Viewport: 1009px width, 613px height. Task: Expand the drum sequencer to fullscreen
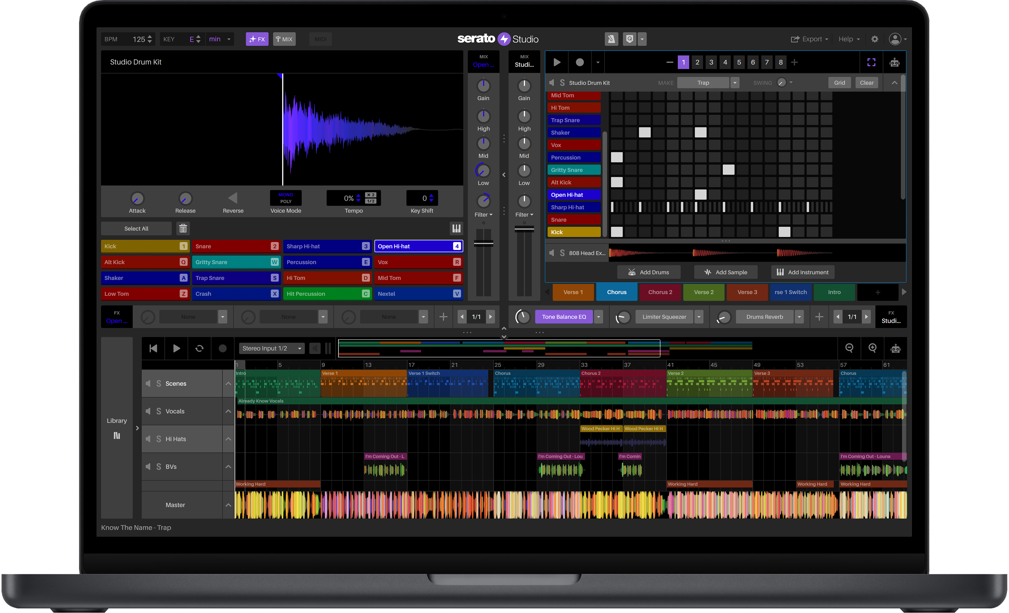click(871, 62)
